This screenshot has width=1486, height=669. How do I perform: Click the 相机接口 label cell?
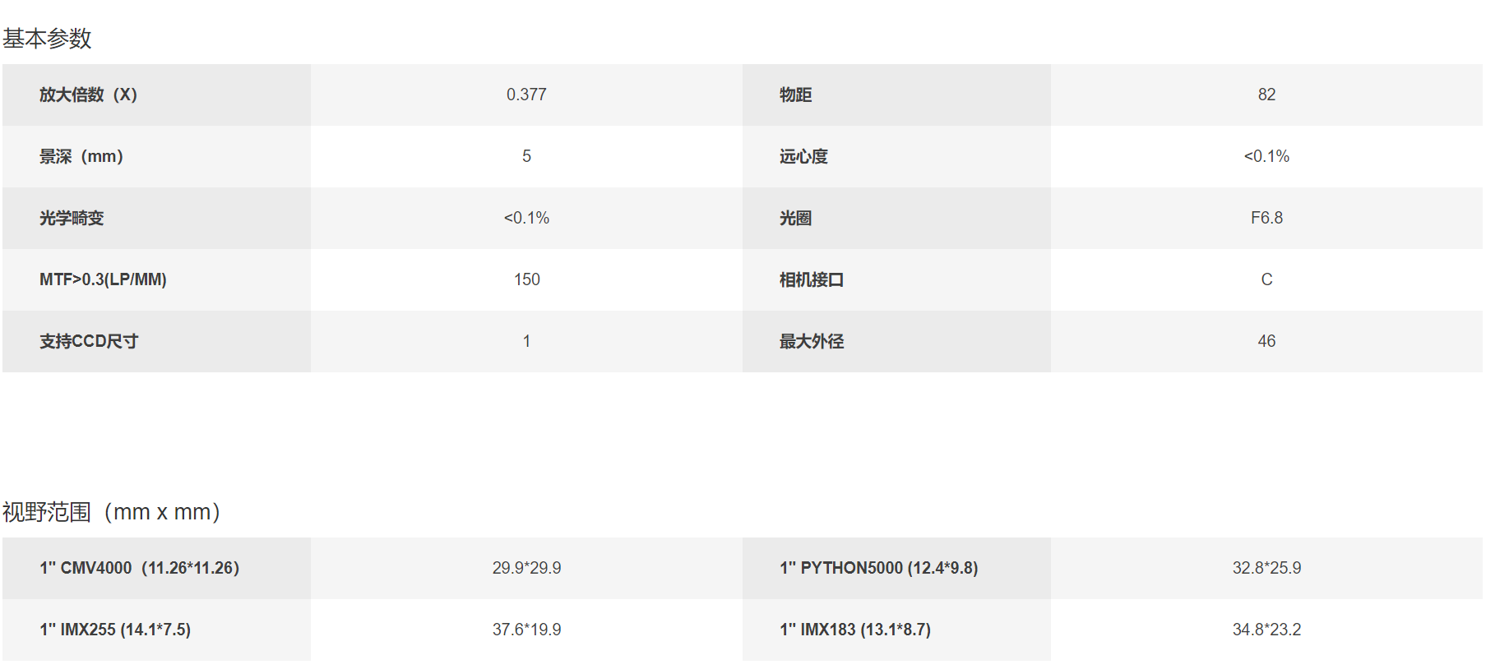[896, 279]
